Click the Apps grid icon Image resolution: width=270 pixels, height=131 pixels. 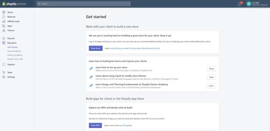pyautogui.click(x=4, y=26)
